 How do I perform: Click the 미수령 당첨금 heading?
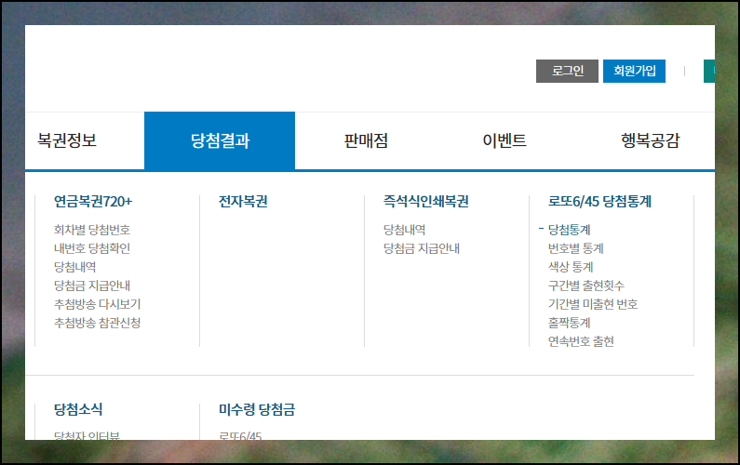(257, 409)
